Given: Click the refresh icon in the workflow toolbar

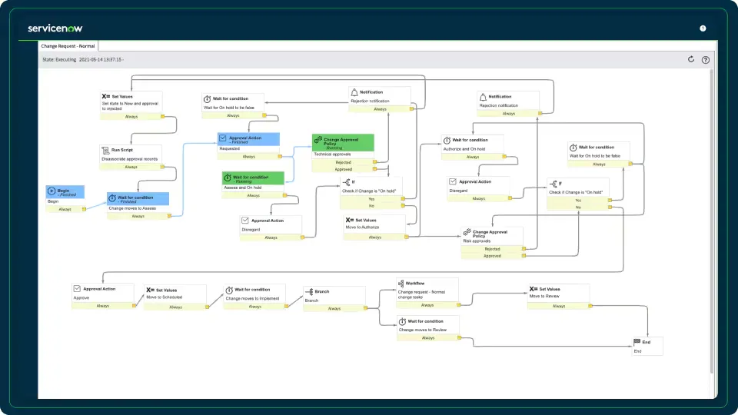Looking at the screenshot, I should (x=690, y=59).
